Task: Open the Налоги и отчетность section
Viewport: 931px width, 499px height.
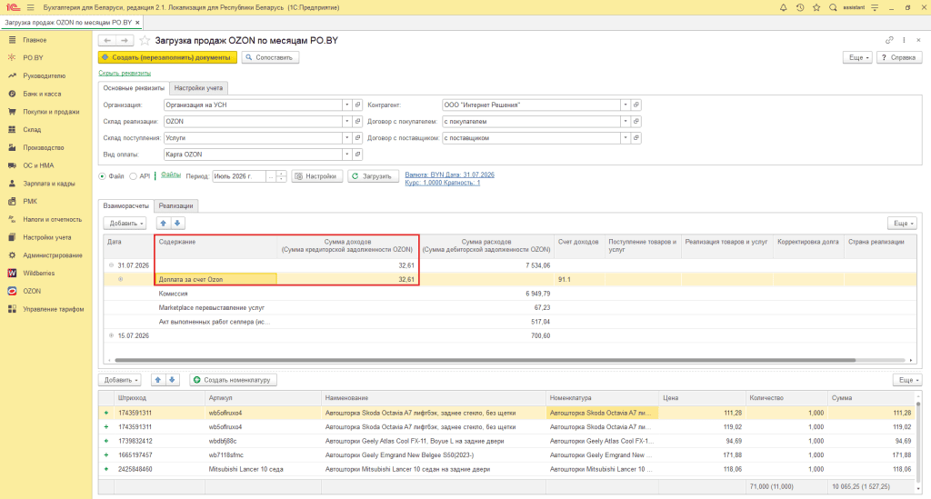Action: click(x=52, y=219)
